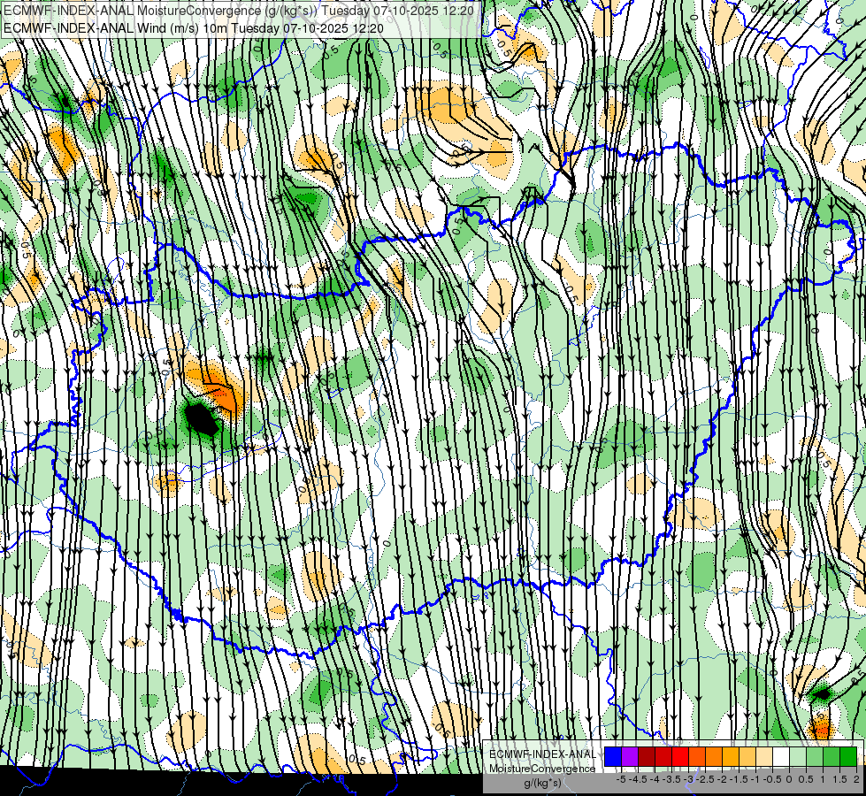
Task: Click the large black hexagonal convergence maximum
Action: [x=203, y=418]
